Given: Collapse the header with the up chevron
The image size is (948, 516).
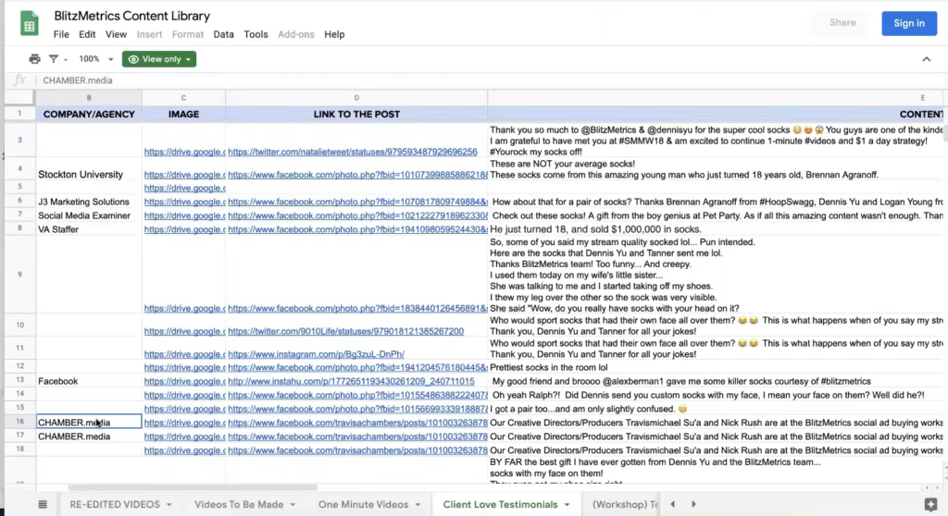Looking at the screenshot, I should pyautogui.click(x=927, y=59).
